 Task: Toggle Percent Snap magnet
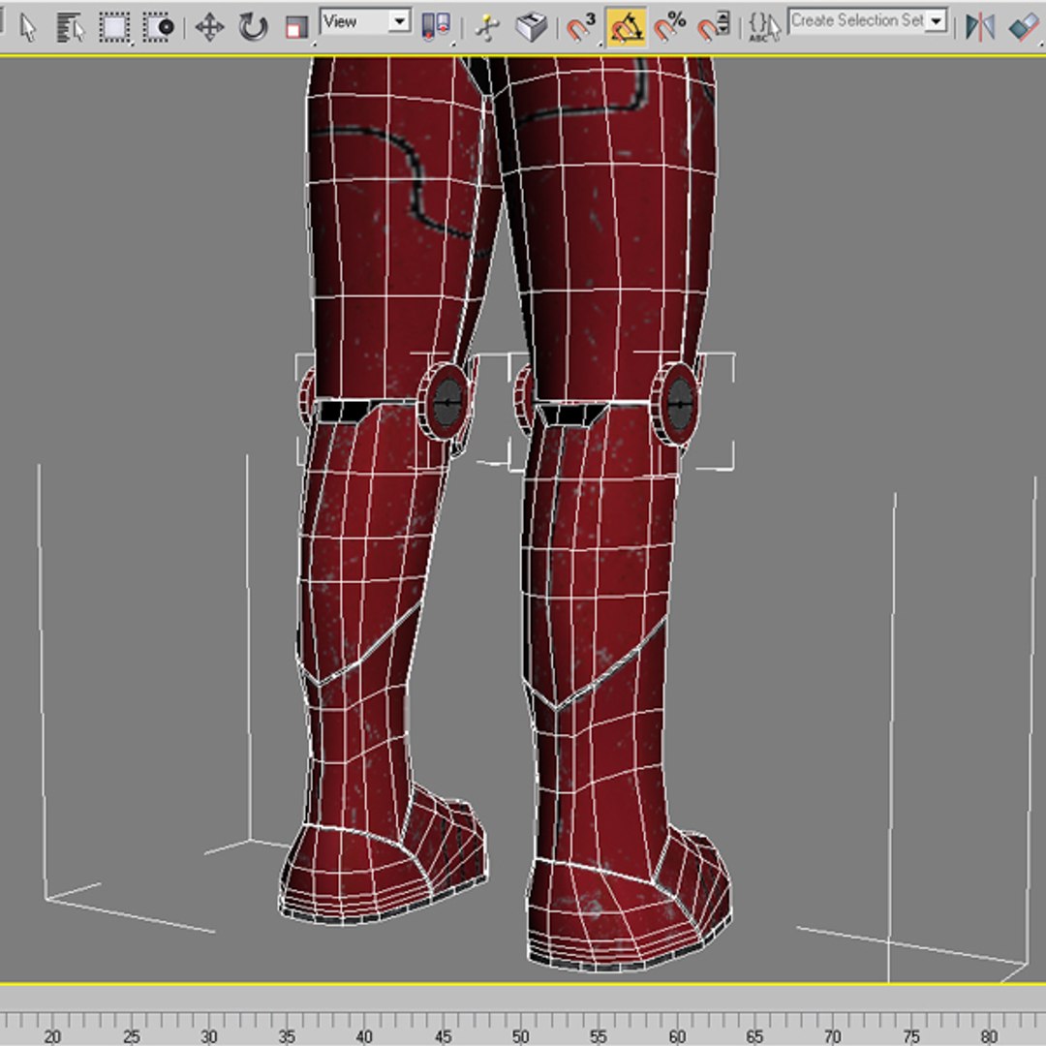(x=670, y=28)
